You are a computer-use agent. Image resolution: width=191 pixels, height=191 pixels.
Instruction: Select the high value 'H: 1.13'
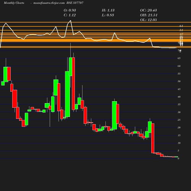108,10
